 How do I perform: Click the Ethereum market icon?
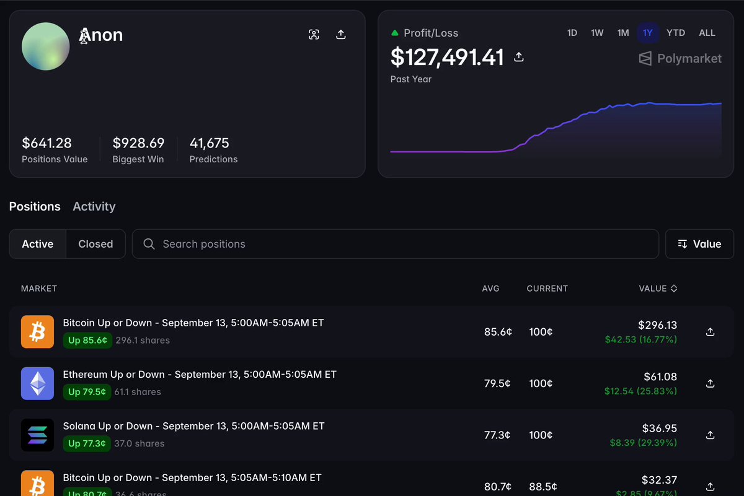(37, 383)
